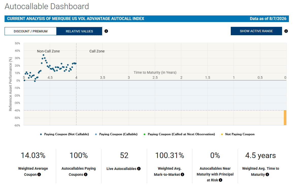Click the Show Active Range button

pos(256,31)
